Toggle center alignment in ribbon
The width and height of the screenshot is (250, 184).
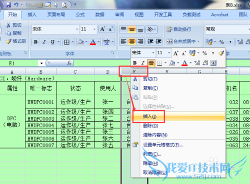(x=132, y=41)
